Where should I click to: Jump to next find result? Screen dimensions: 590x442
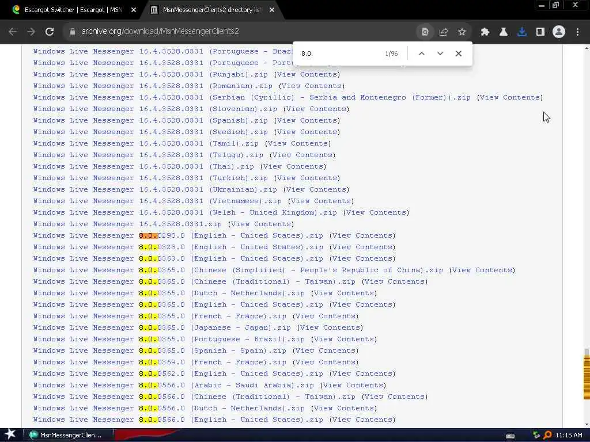[440, 54]
